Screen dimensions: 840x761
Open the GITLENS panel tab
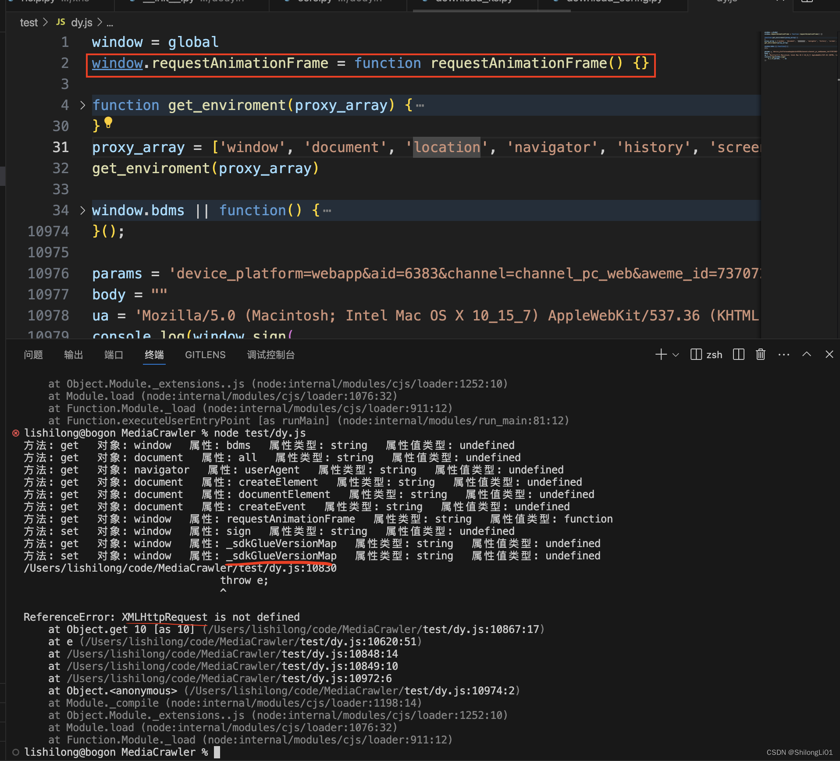click(205, 355)
